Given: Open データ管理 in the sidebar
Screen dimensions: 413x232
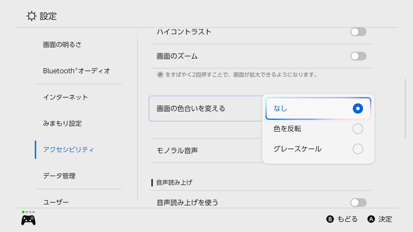Looking at the screenshot, I should click(59, 176).
